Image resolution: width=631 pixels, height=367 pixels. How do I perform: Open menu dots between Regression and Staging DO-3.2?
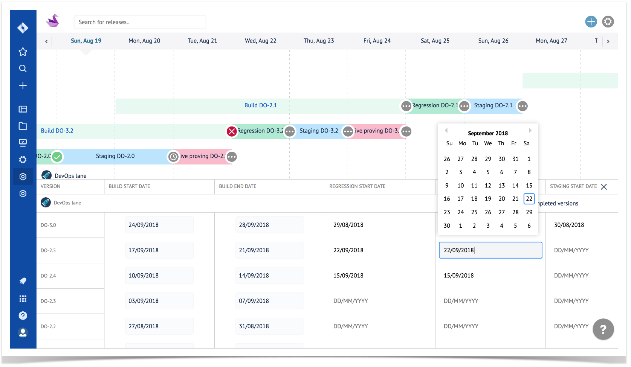pyautogui.click(x=290, y=131)
